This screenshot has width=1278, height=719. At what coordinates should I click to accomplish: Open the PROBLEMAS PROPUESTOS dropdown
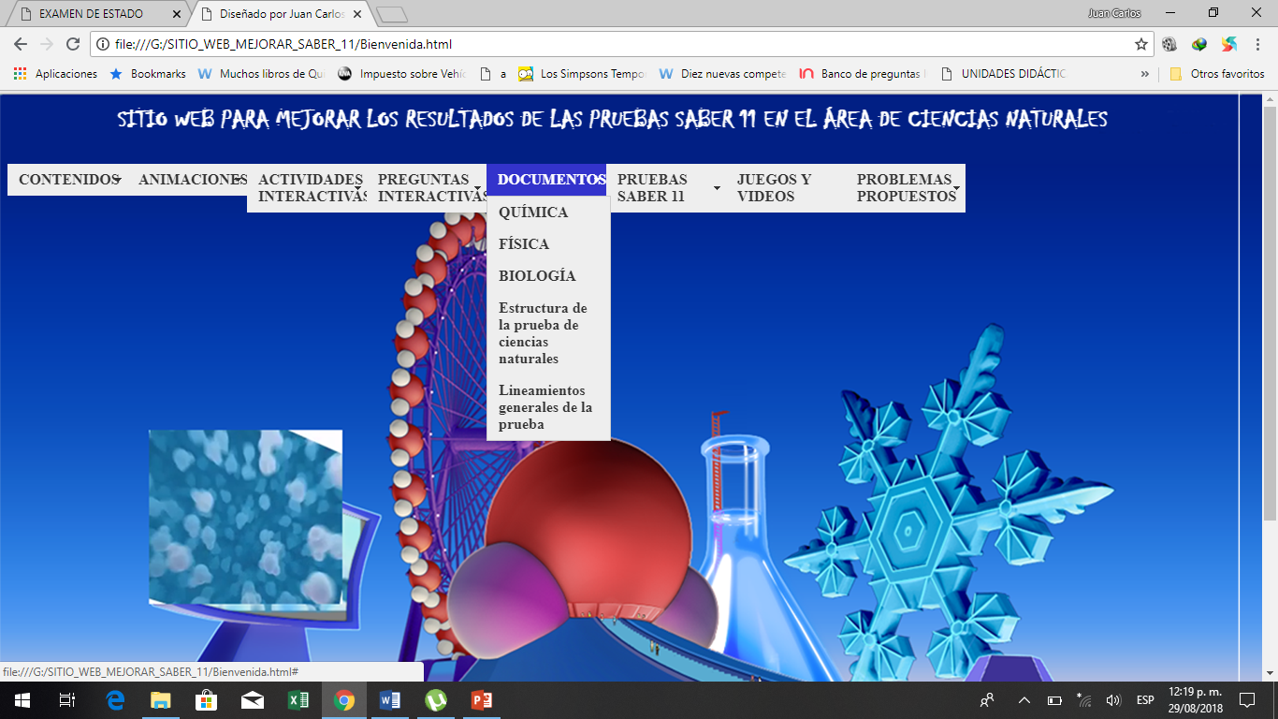[x=906, y=188]
